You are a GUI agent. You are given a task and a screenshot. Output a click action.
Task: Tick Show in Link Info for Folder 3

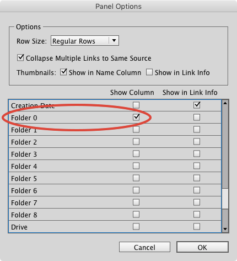pos(197,153)
